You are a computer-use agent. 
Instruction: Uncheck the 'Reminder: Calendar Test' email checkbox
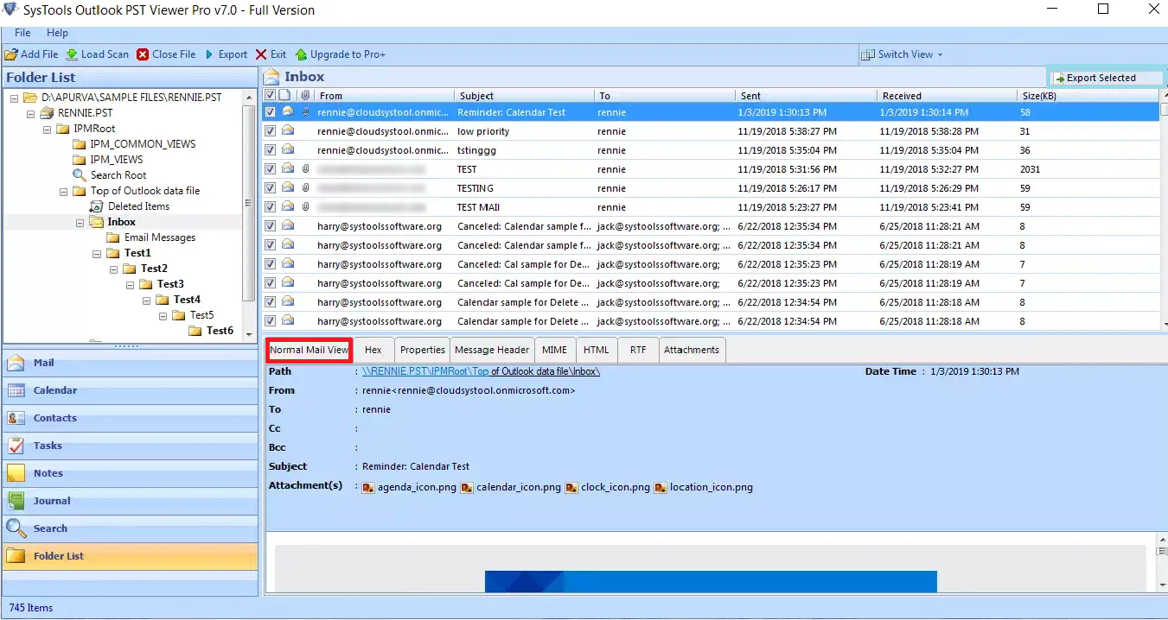click(271, 112)
